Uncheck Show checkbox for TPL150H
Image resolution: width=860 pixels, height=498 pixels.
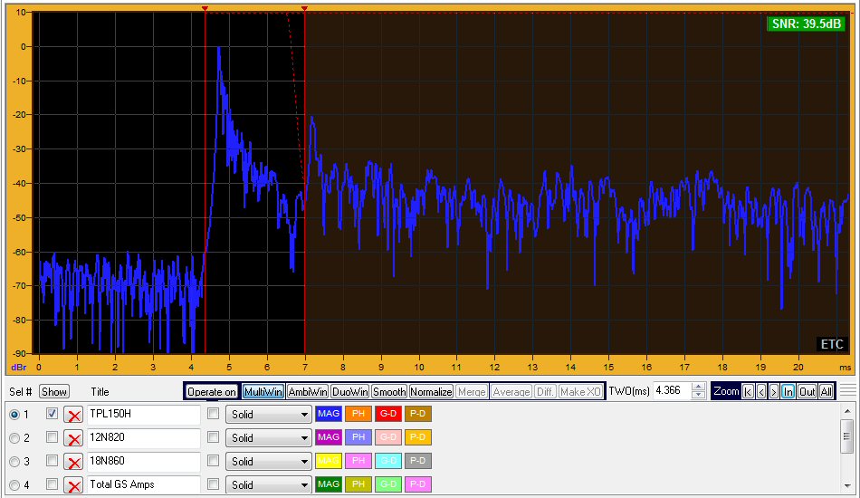coord(52,414)
